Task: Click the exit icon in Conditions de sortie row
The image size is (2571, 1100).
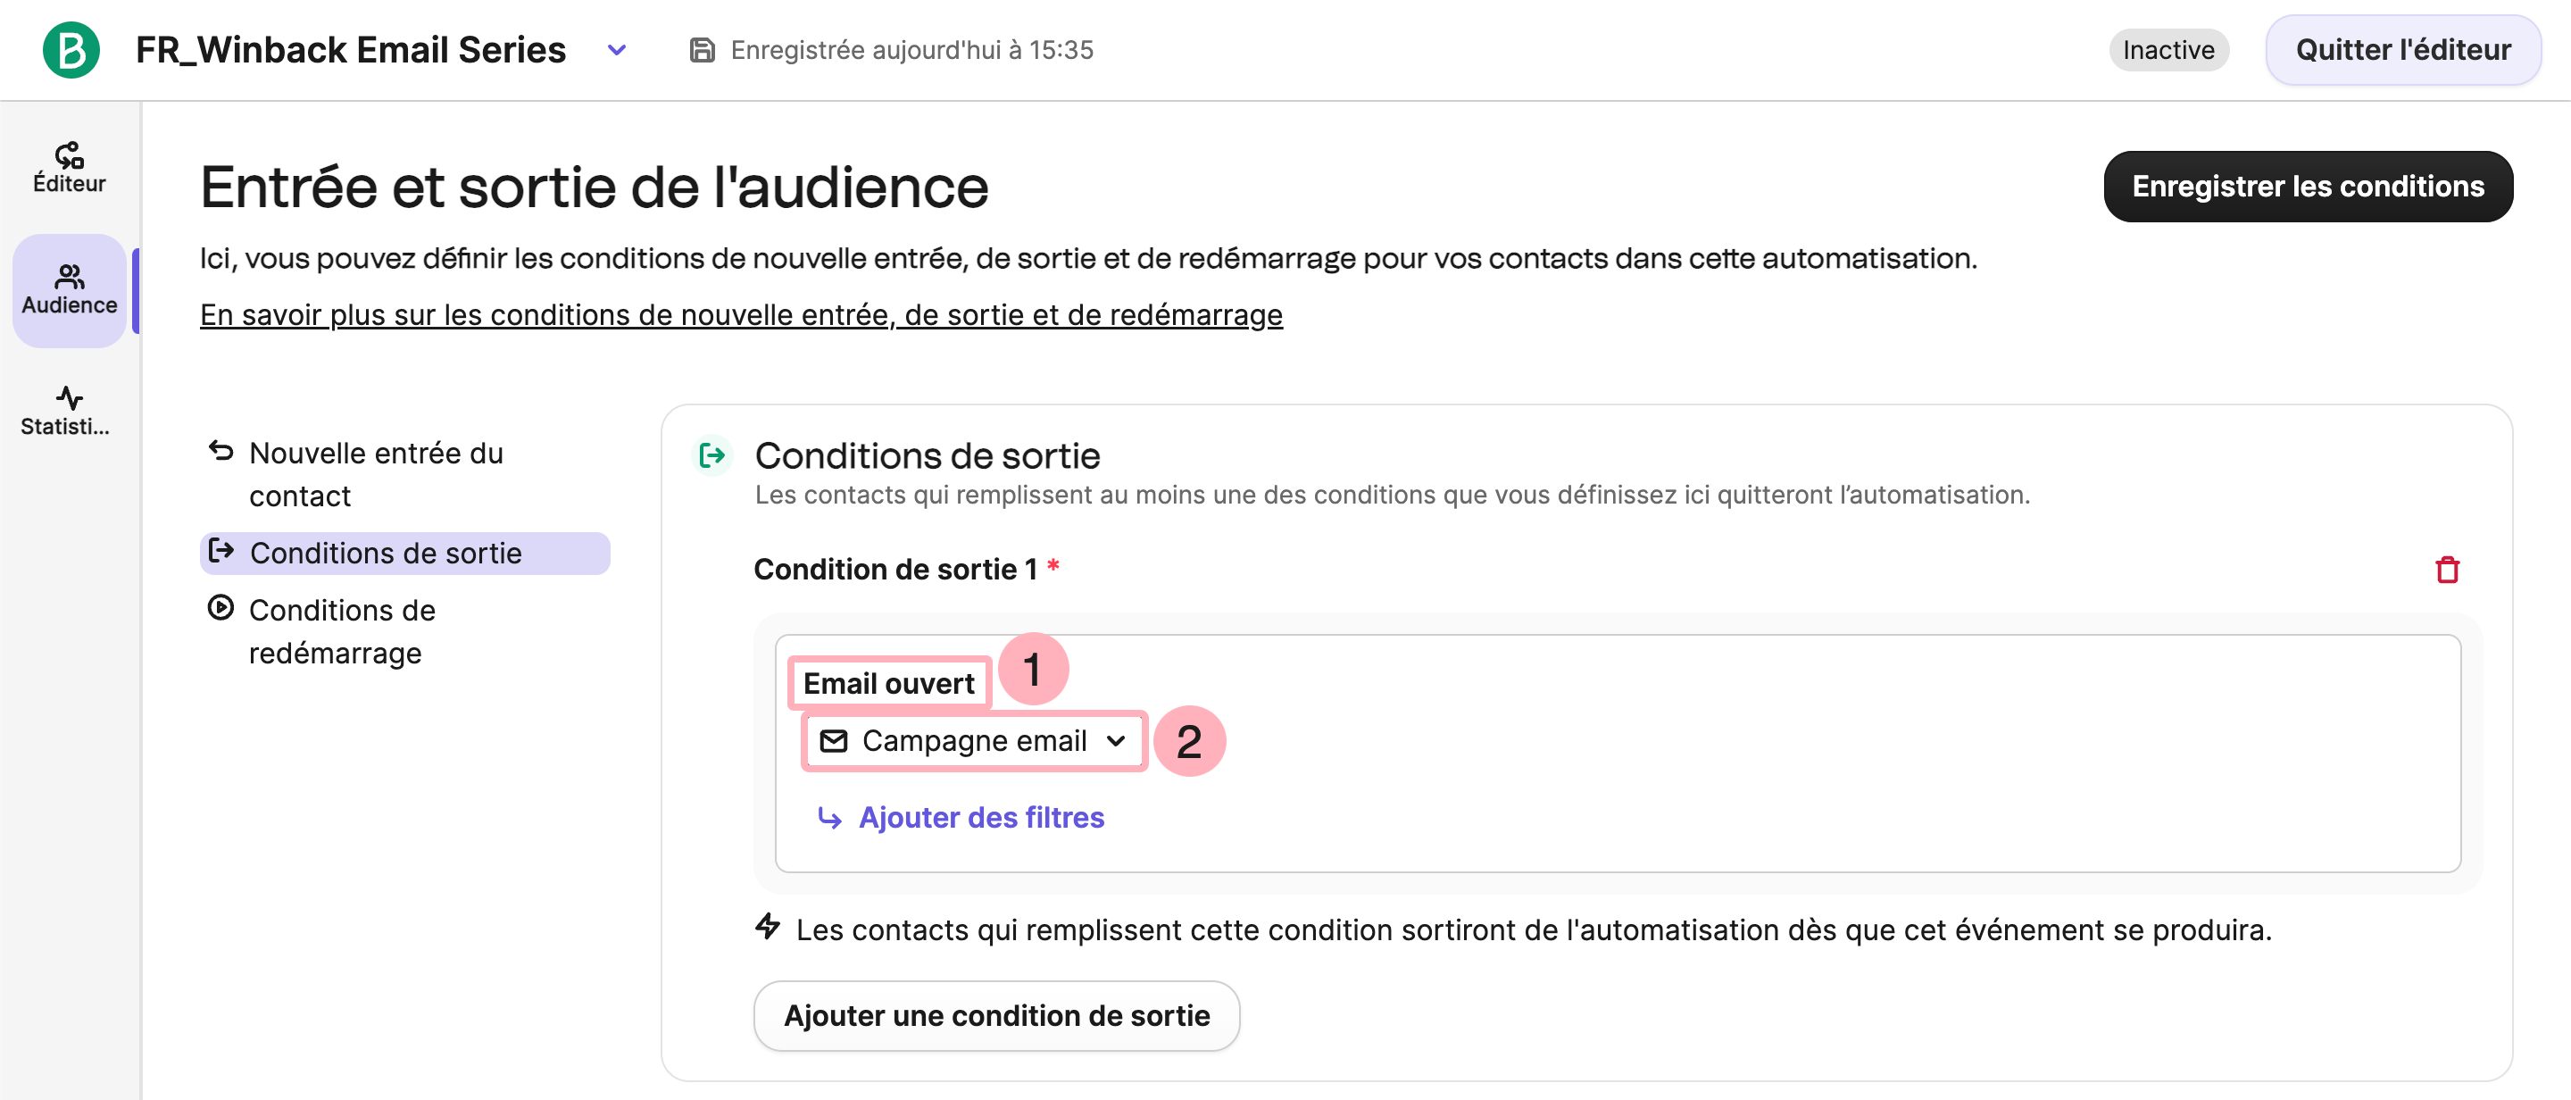Action: (220, 551)
